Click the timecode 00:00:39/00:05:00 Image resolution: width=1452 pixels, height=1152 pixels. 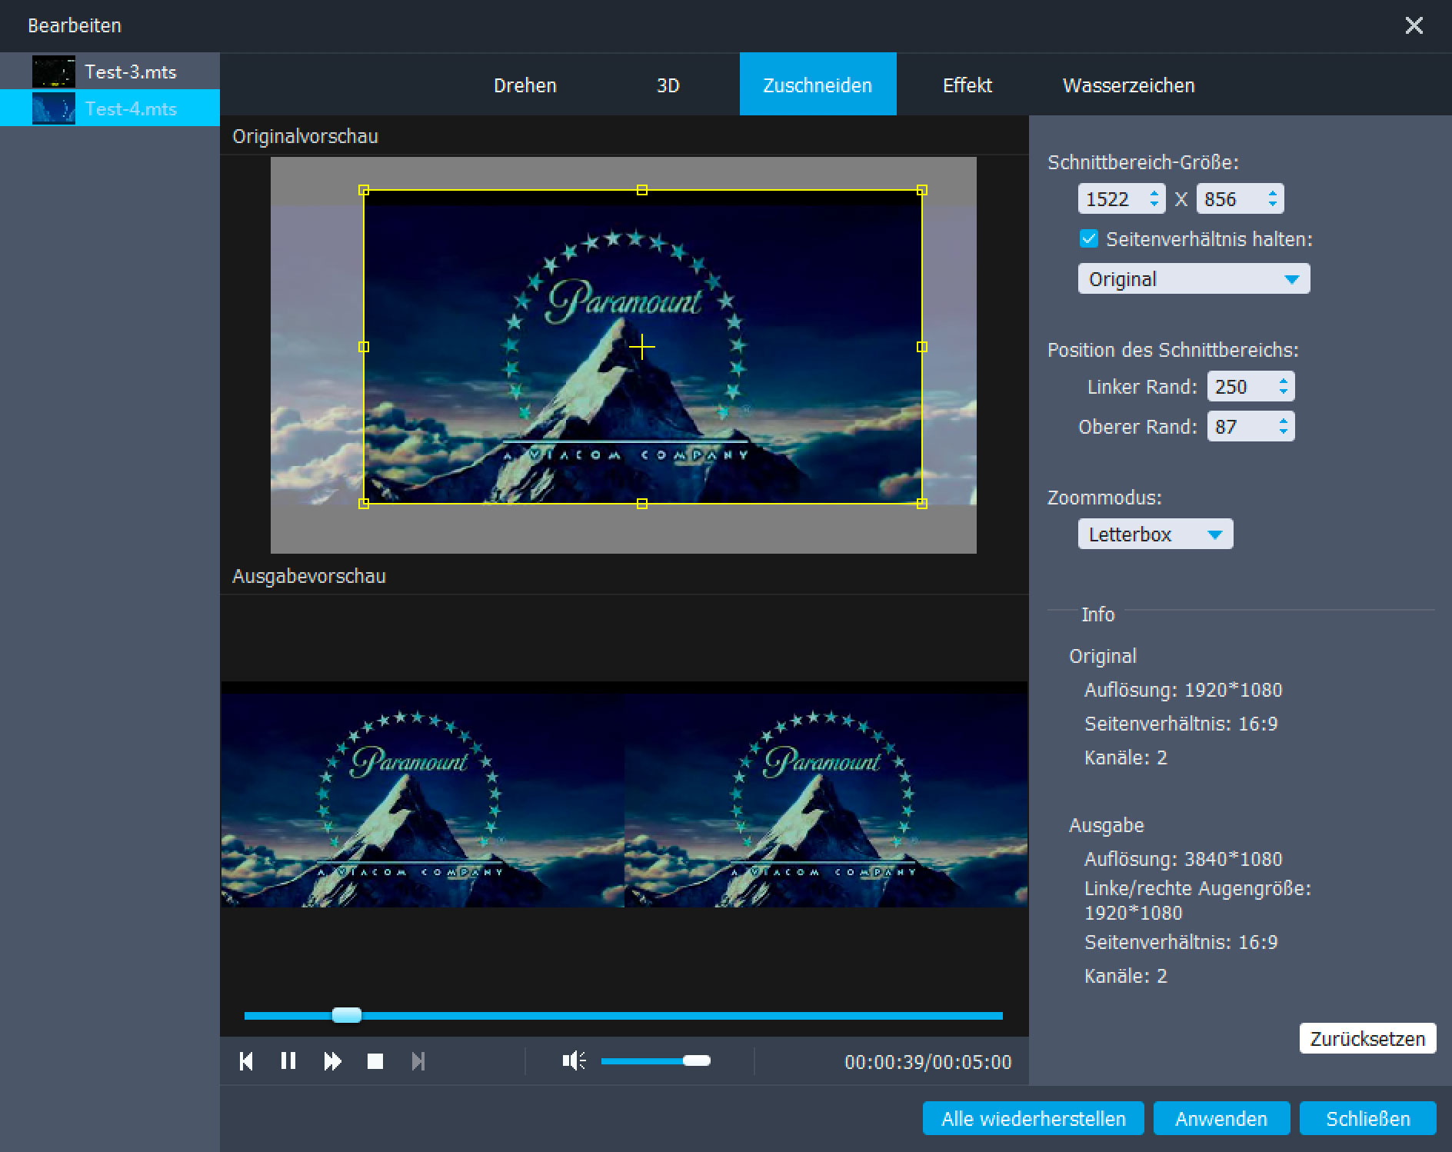click(927, 1062)
